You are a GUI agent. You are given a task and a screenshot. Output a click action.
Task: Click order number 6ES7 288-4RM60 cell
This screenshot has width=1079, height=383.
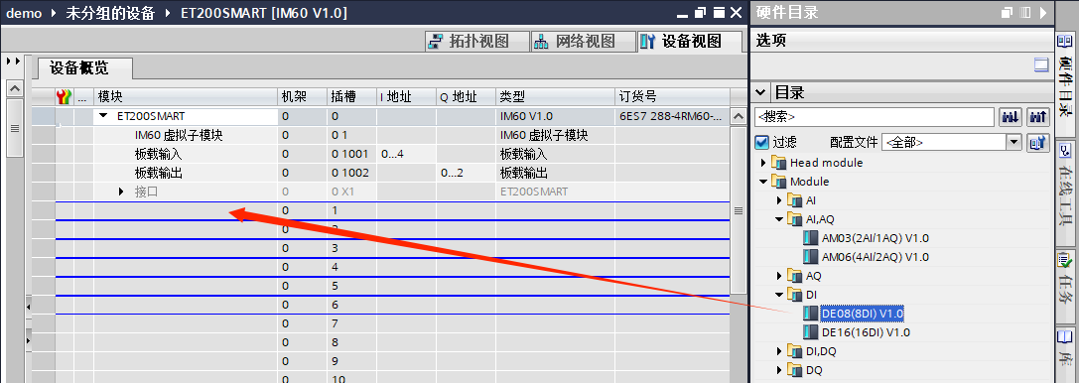click(671, 116)
